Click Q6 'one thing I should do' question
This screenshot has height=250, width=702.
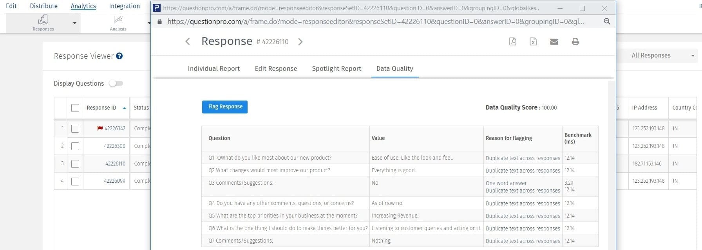pos(288,228)
